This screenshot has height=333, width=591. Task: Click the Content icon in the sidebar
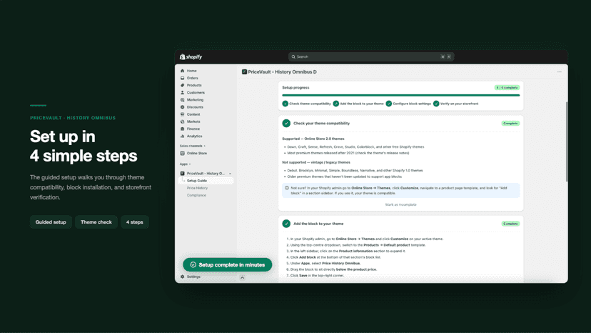pyautogui.click(x=183, y=114)
